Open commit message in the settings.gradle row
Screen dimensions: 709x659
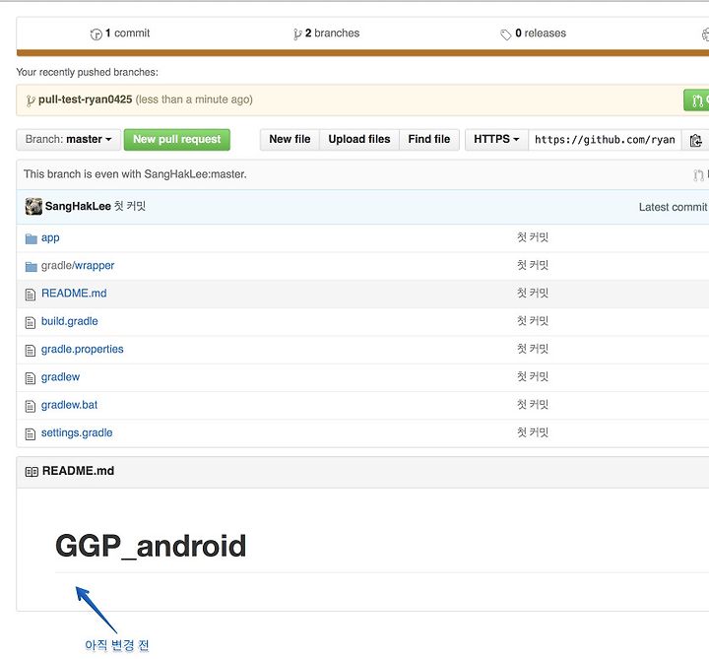coord(533,432)
